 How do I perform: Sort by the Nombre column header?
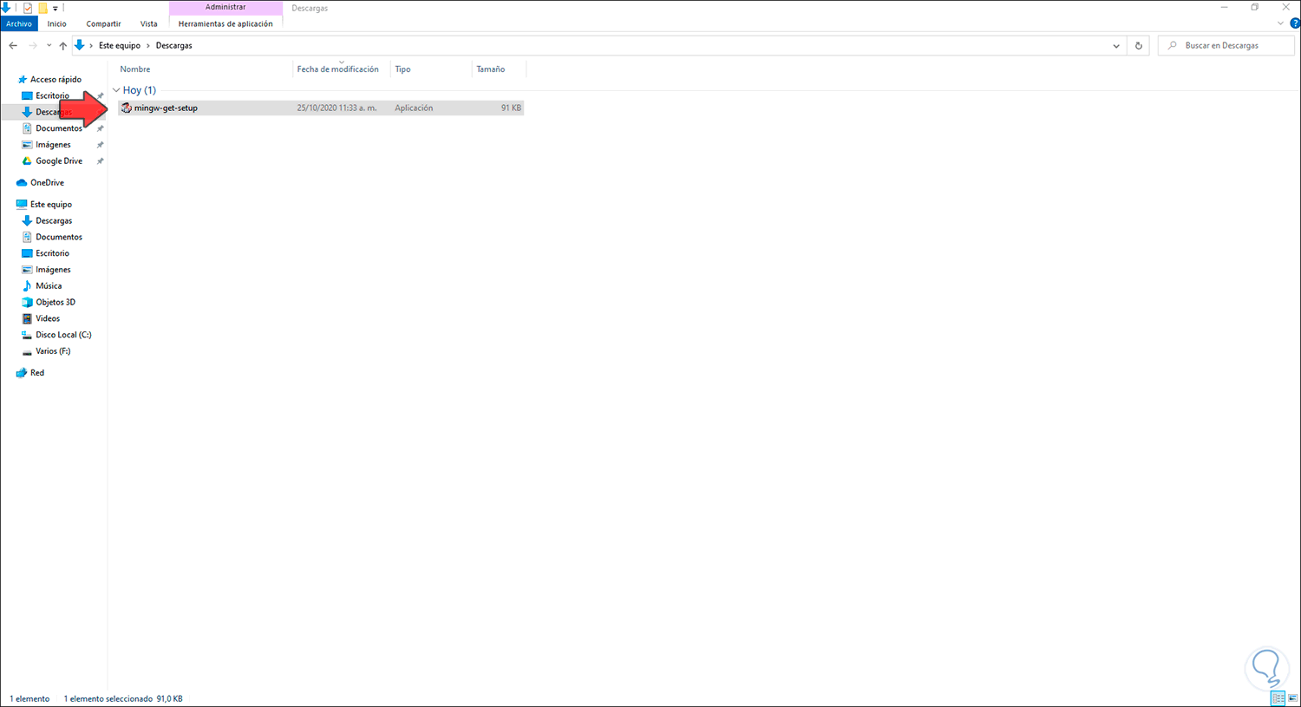pyautogui.click(x=135, y=69)
